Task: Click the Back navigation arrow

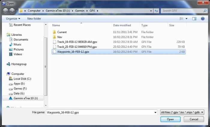Action: coord(5,11)
